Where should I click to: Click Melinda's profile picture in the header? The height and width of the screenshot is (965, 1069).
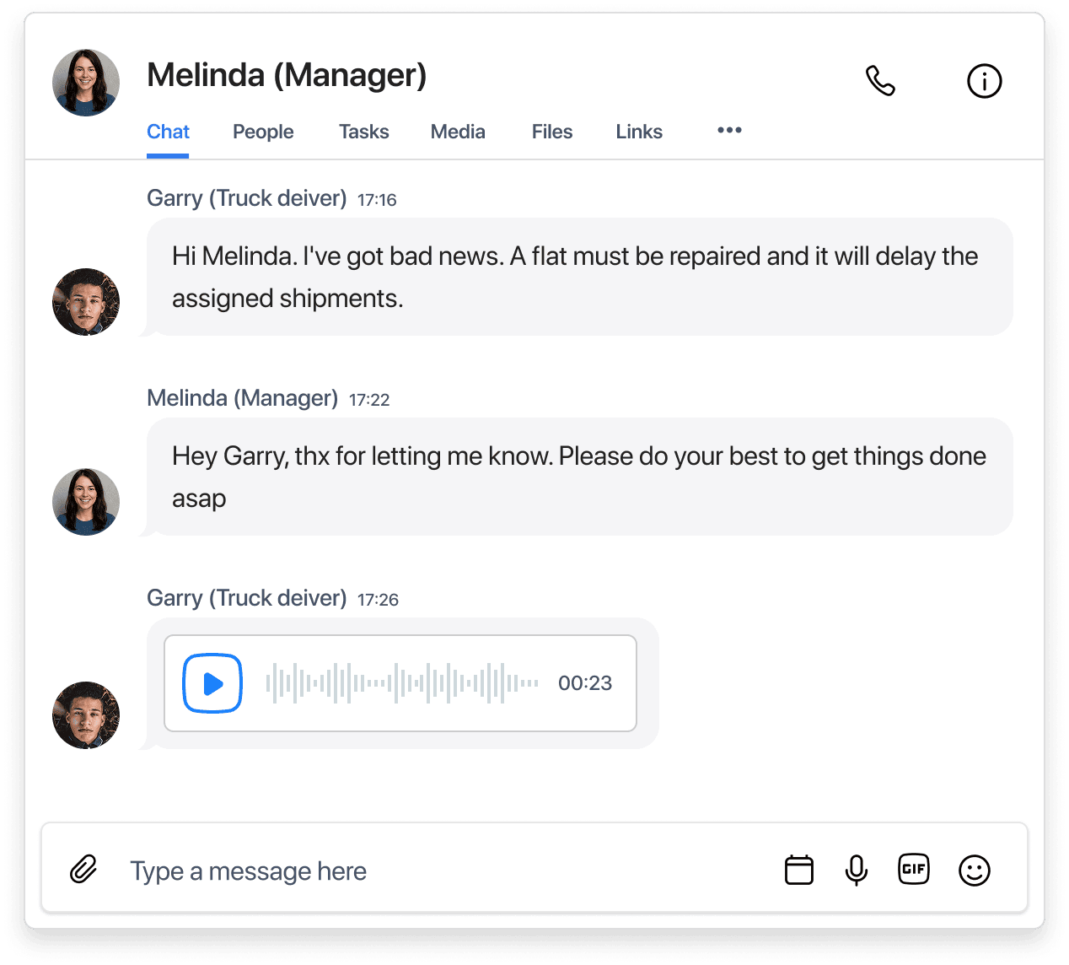click(x=85, y=82)
